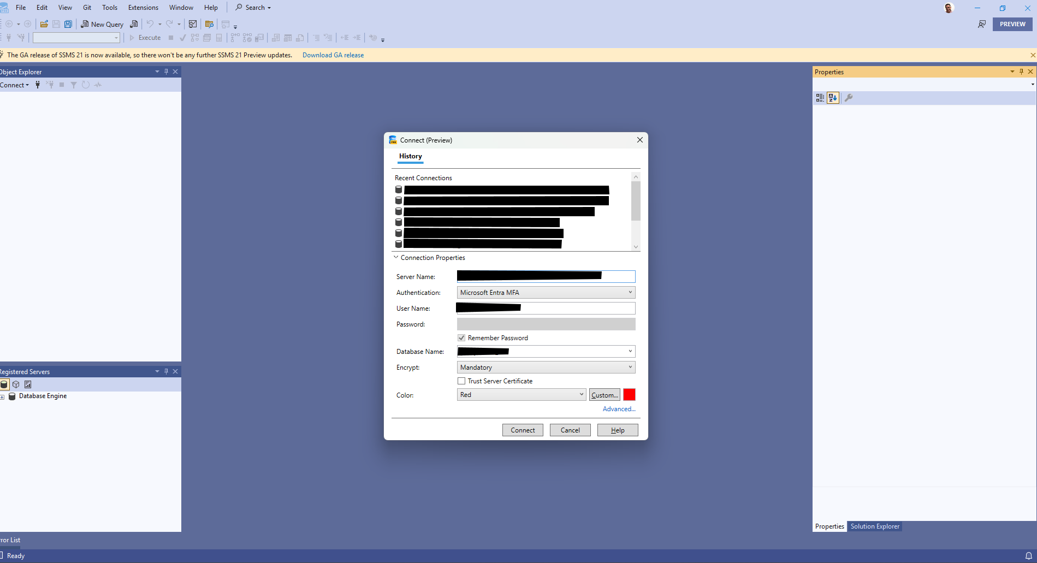Click the Connect plug icon in SQL editor toolbar
Screen dimensions: 1037x563
[9, 38]
